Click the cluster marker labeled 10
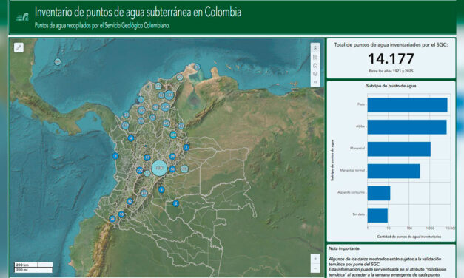 (x=121, y=214)
